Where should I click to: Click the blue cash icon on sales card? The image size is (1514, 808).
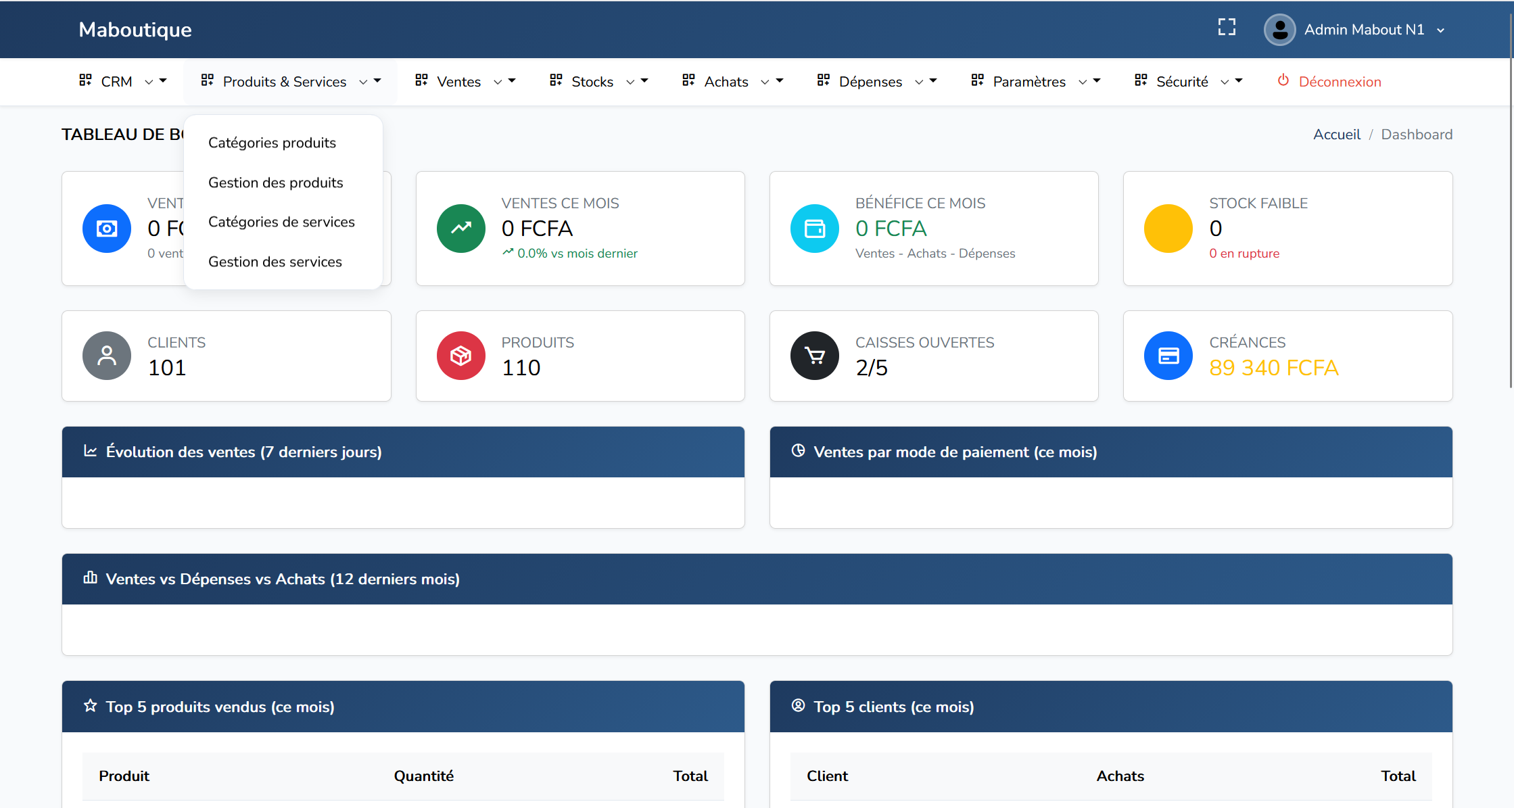(x=107, y=229)
